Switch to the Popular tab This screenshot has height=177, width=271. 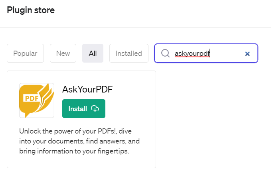point(25,53)
